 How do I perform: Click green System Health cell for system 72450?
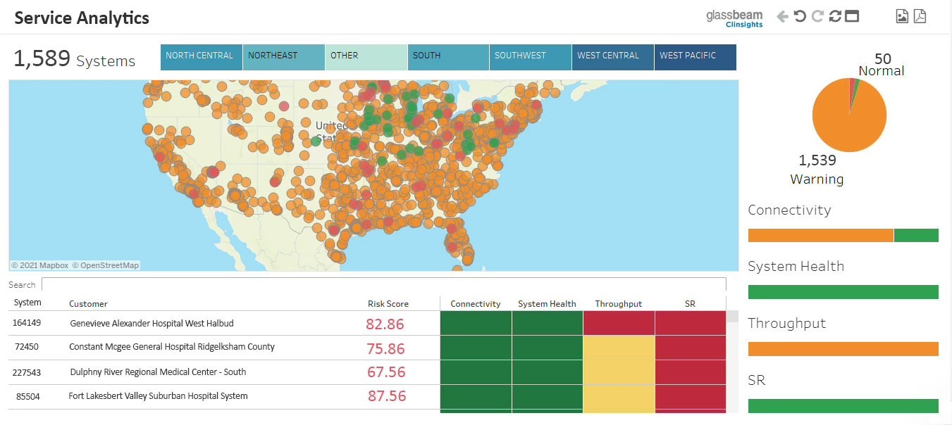tap(548, 348)
